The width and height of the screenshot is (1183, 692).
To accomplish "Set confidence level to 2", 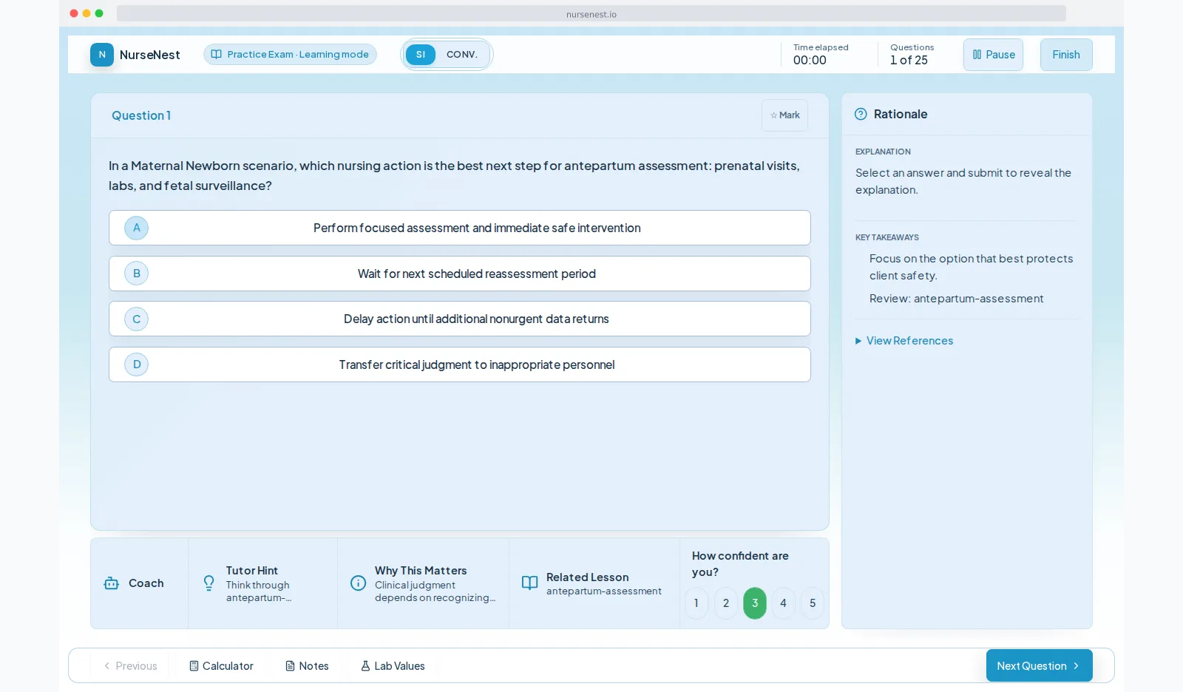I will (726, 603).
